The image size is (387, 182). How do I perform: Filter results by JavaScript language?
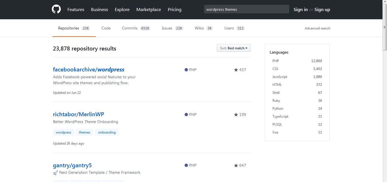click(x=280, y=77)
